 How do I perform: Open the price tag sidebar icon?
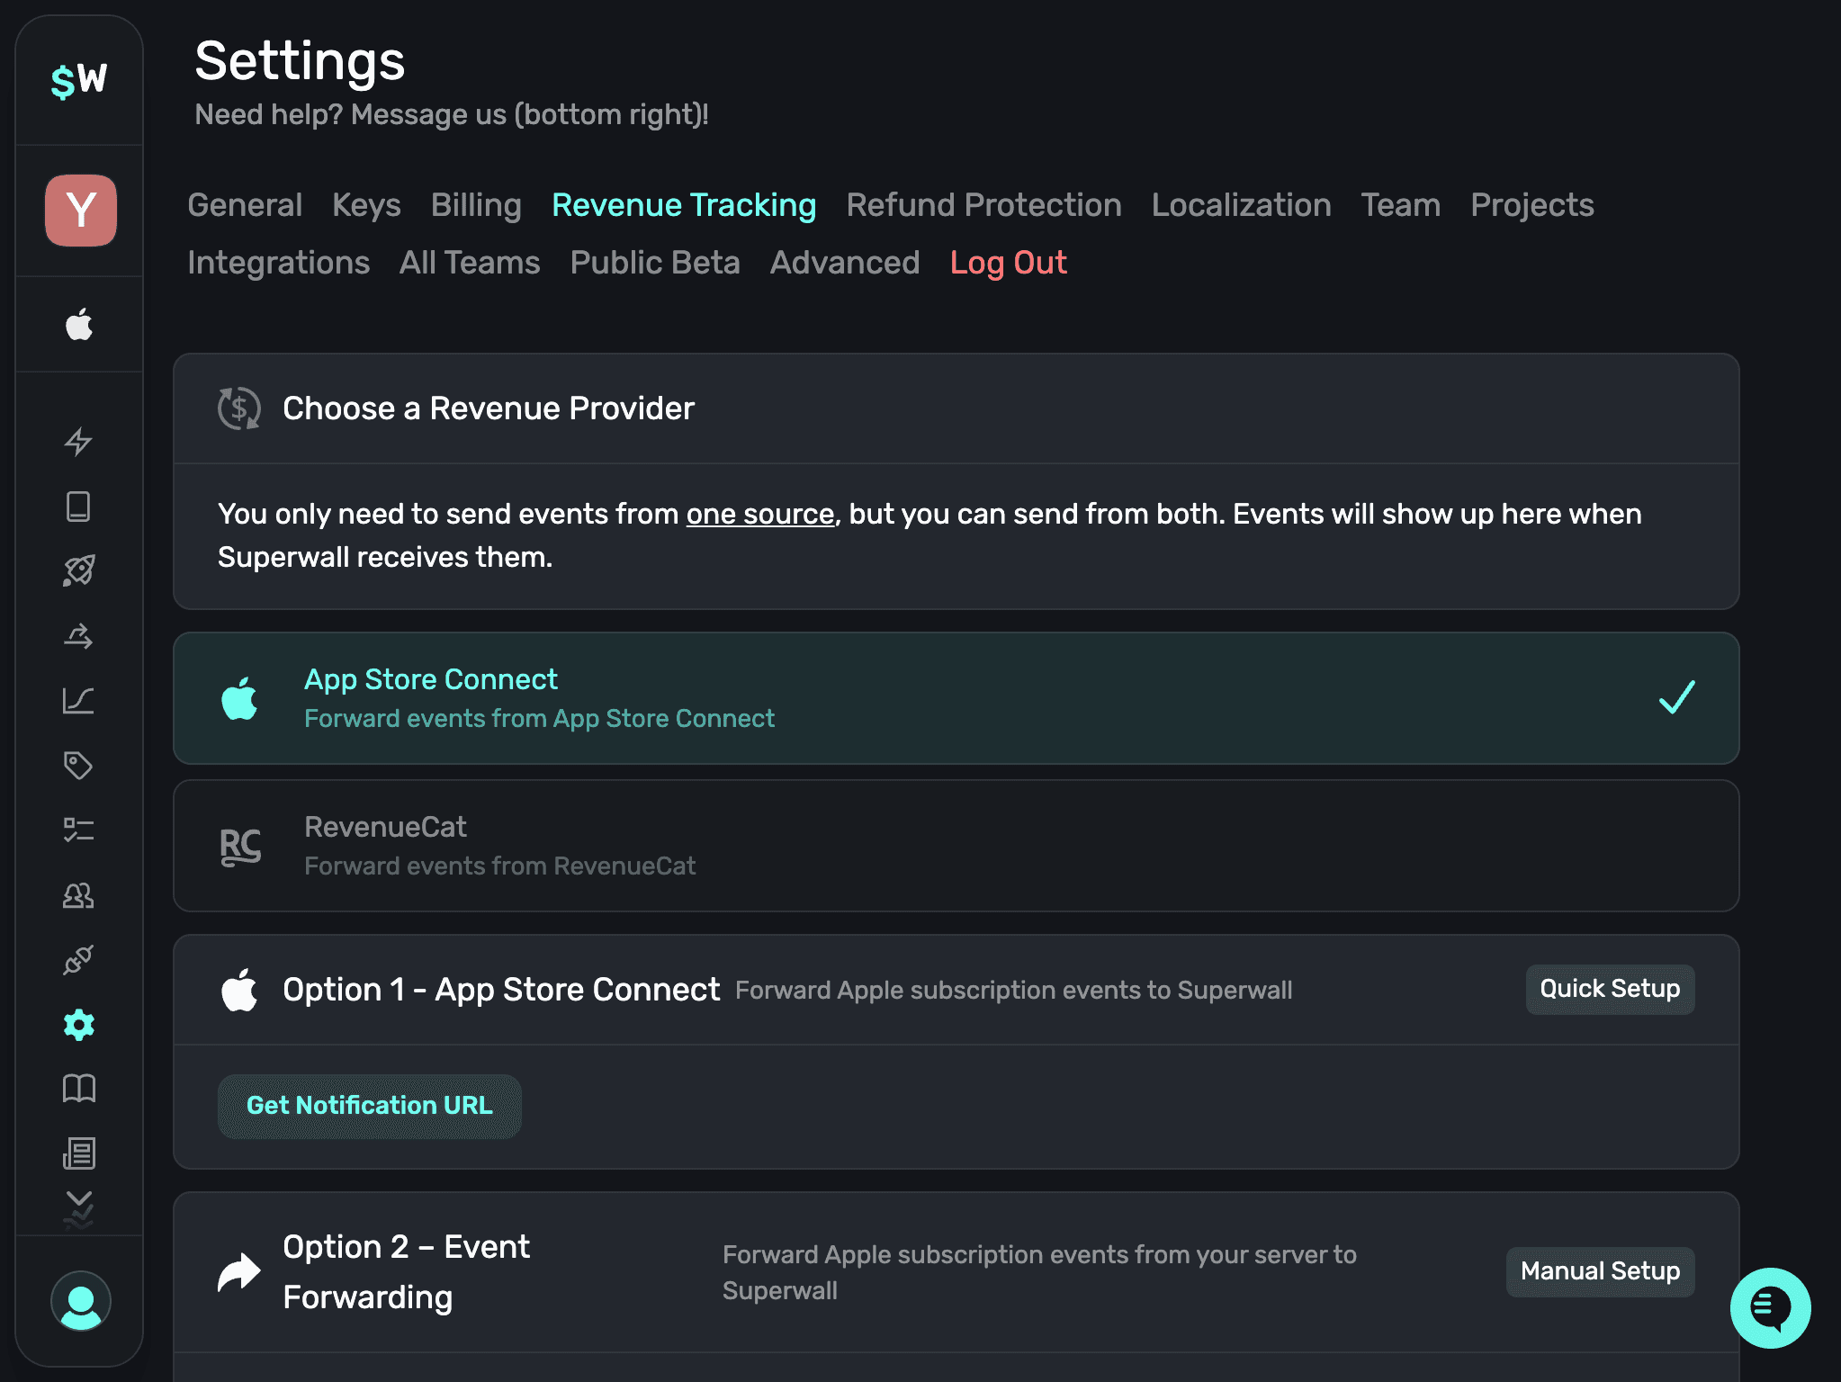(x=78, y=765)
